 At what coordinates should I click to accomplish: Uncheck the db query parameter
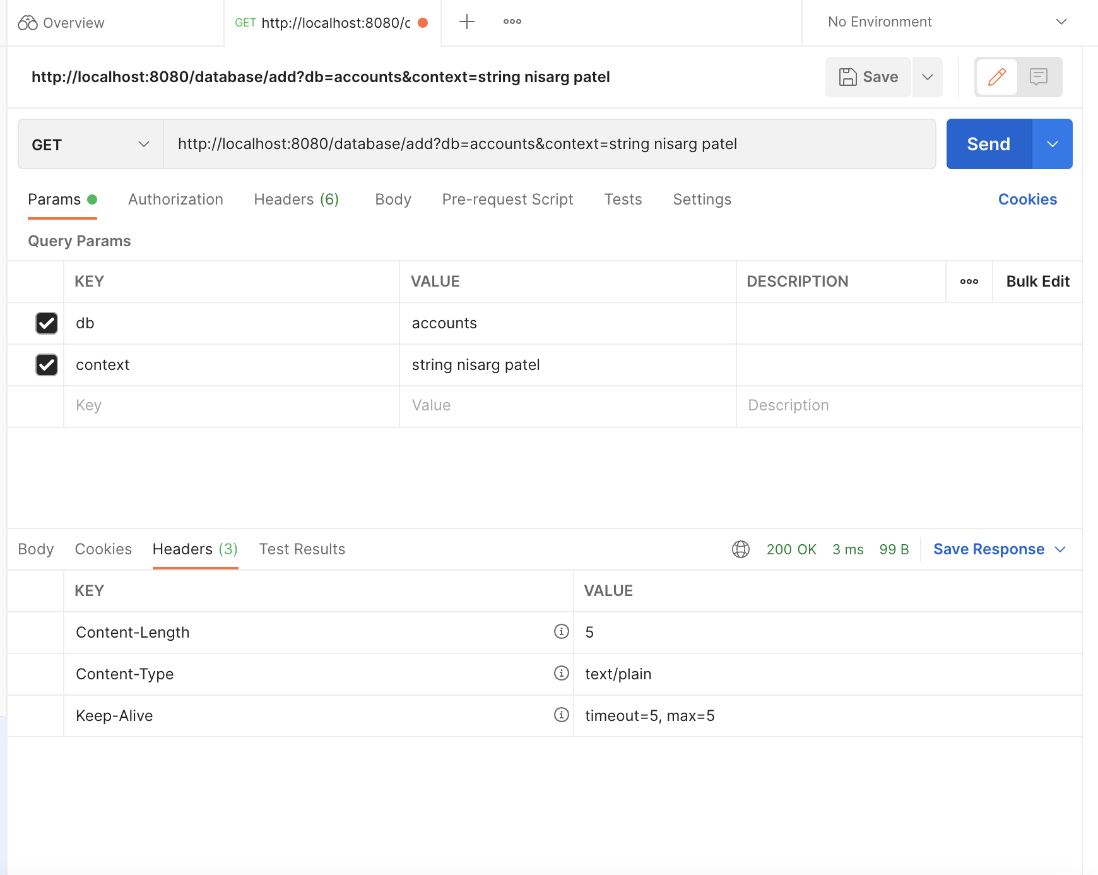[46, 323]
